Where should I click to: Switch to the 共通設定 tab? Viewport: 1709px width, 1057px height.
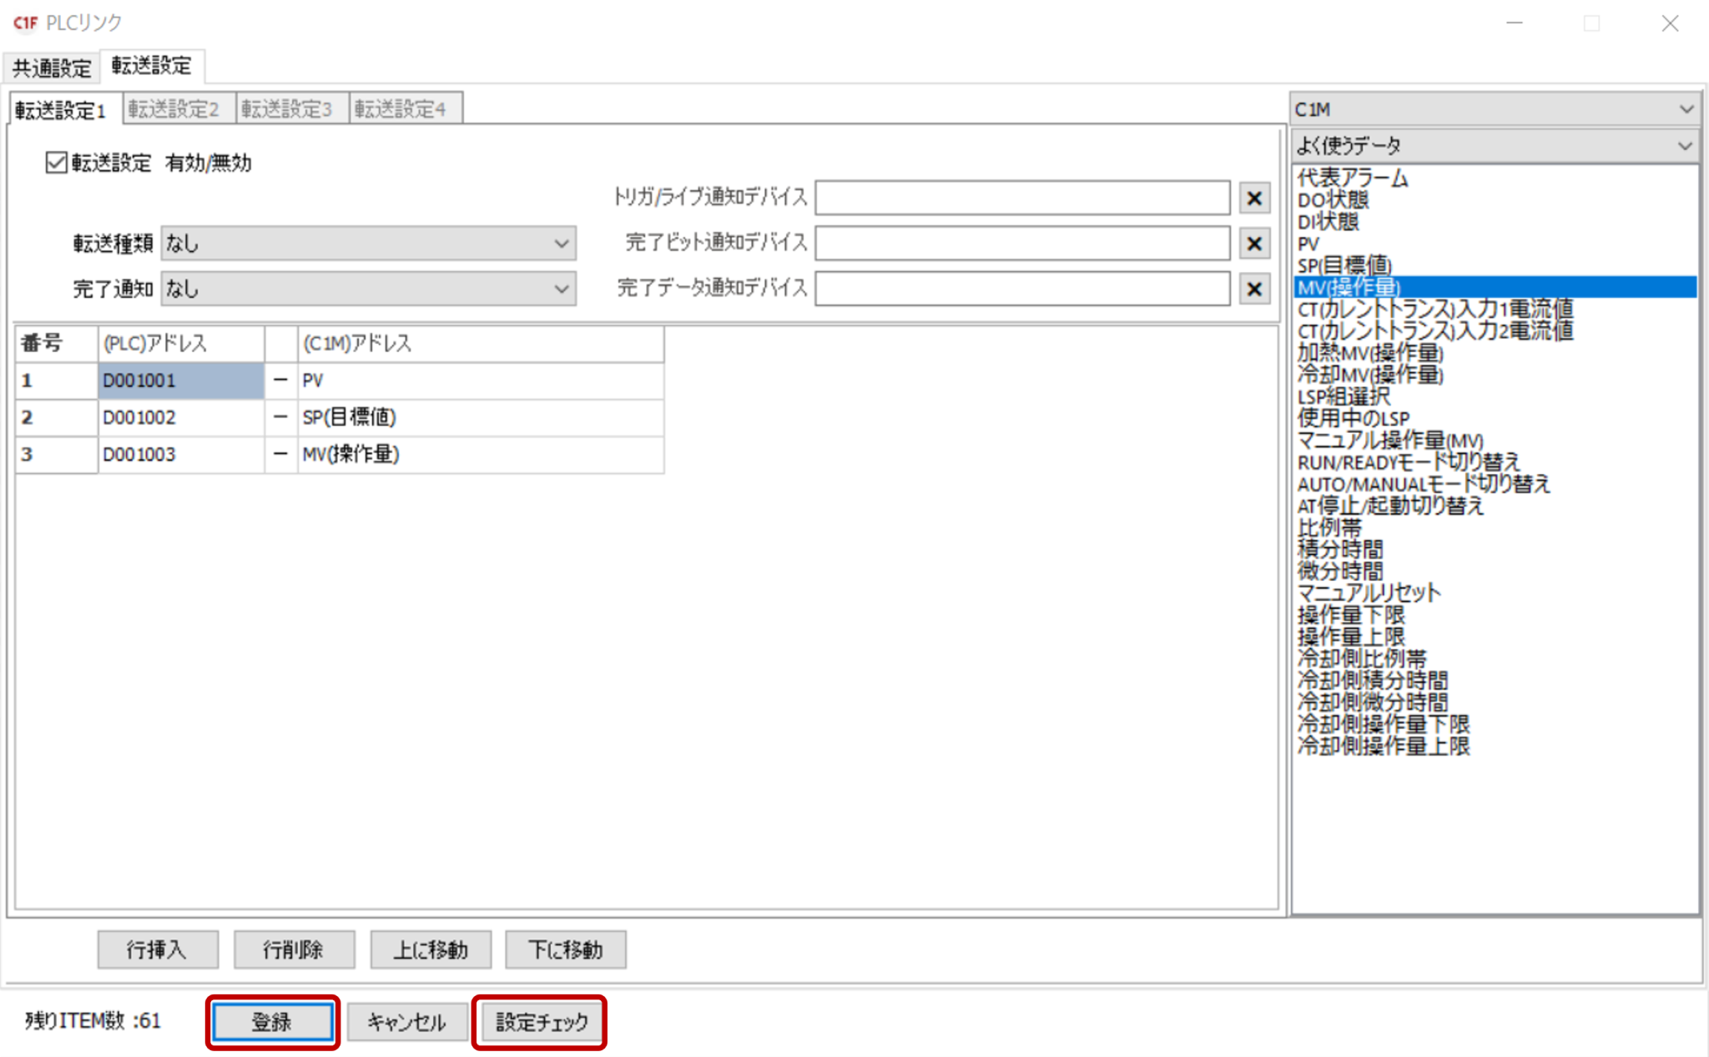coord(52,68)
